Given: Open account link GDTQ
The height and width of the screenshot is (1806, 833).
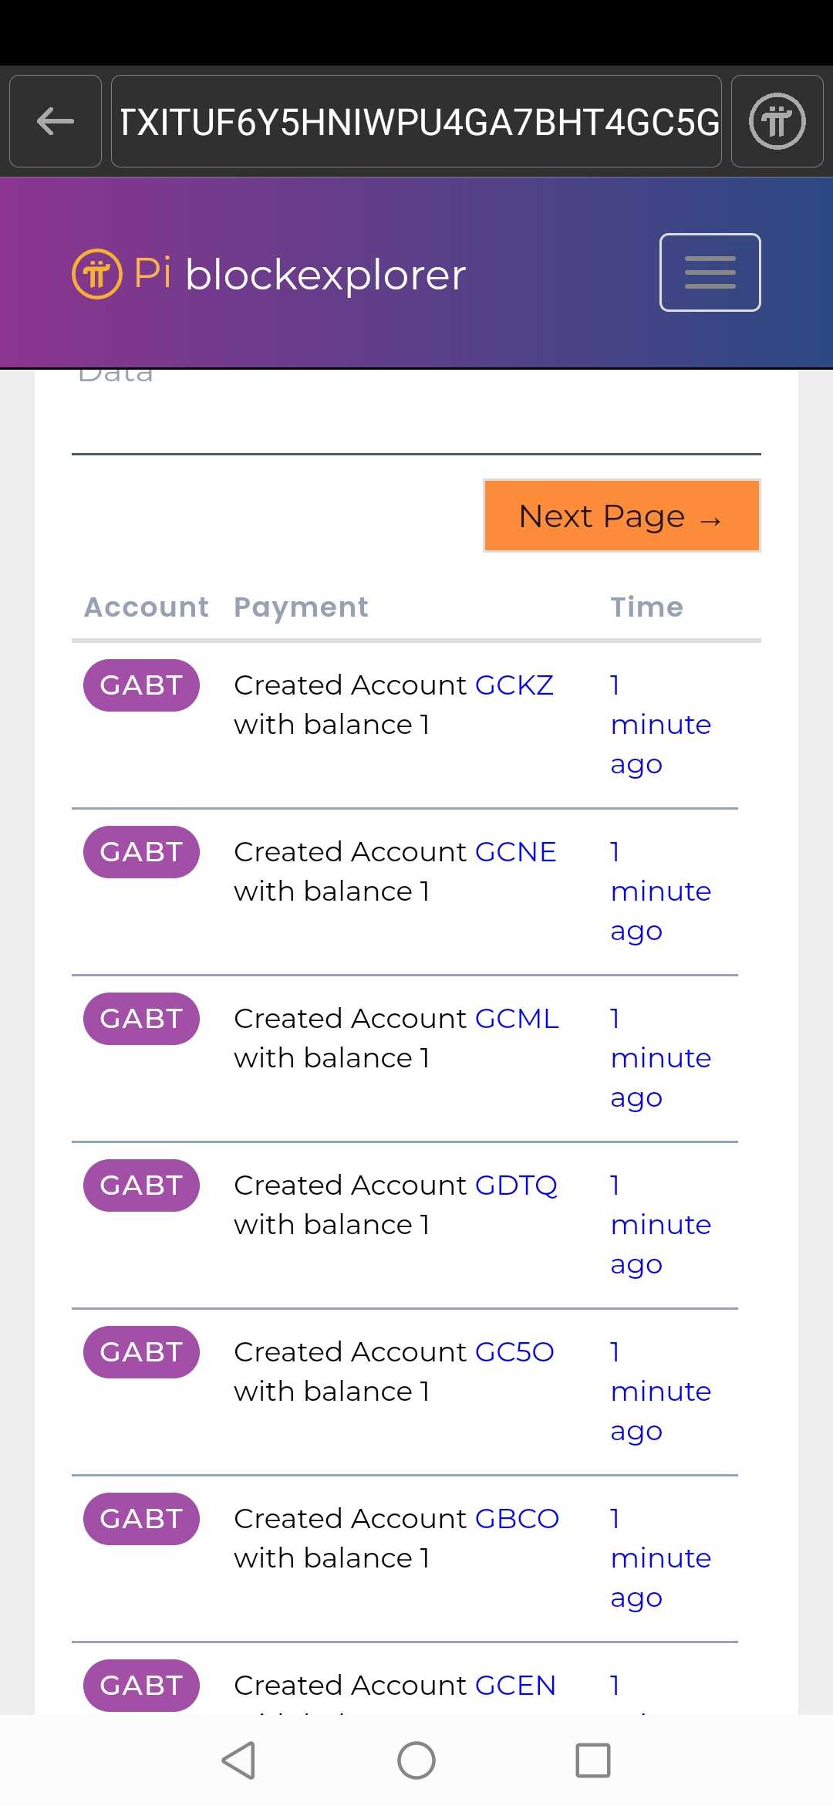Looking at the screenshot, I should pyautogui.click(x=516, y=1185).
